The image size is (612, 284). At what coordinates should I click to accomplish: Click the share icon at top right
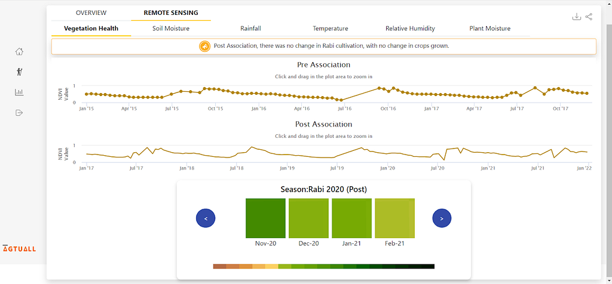[x=589, y=17]
